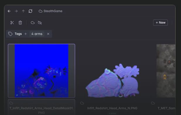
Task: Click the cloud status icon for T_MET_Sam file
Action: tap(153, 103)
